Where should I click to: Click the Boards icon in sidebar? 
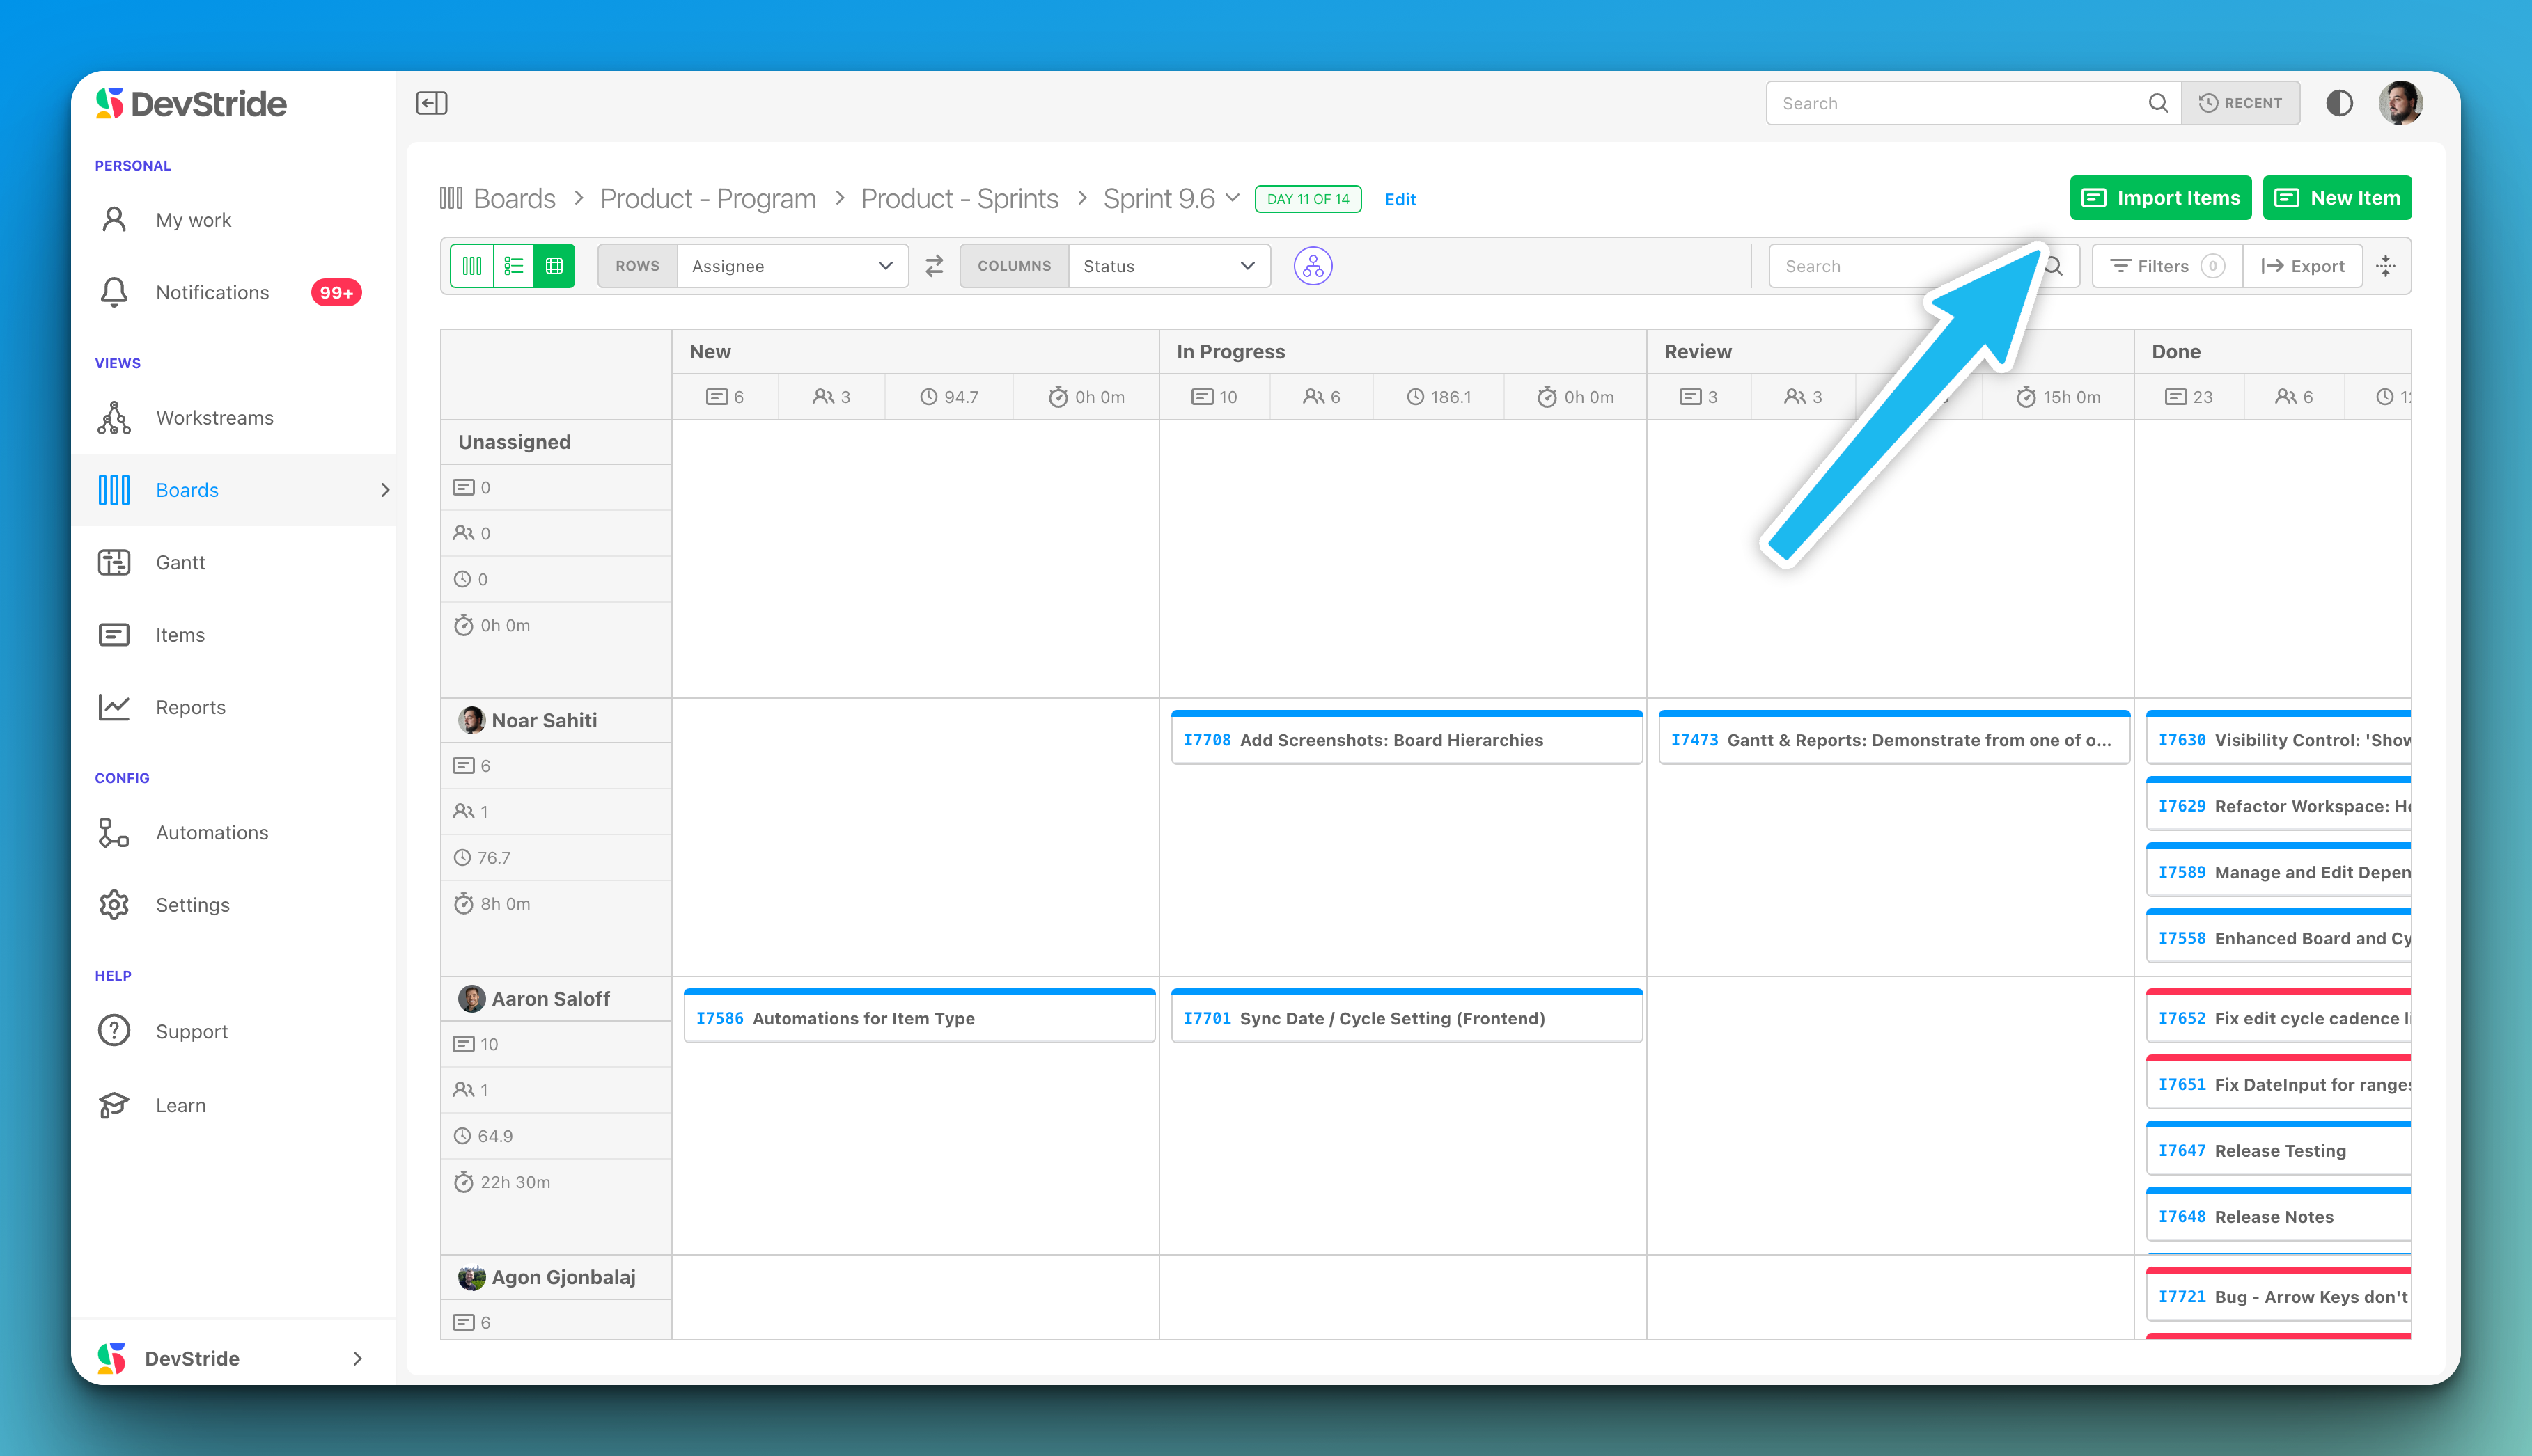click(x=116, y=488)
